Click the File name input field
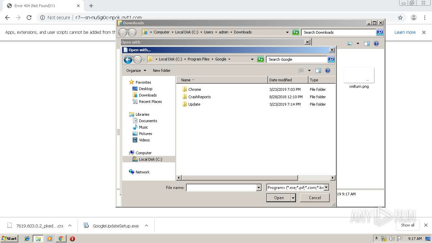The image size is (432, 243). tap(221, 188)
